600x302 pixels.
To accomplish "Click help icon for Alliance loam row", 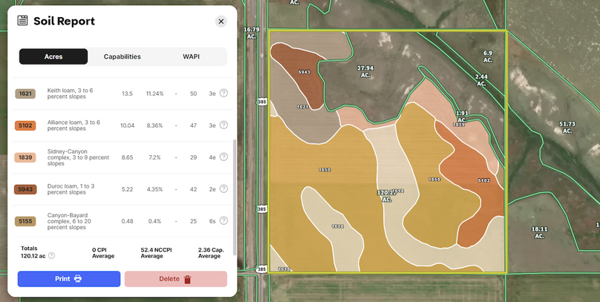I will click(224, 125).
